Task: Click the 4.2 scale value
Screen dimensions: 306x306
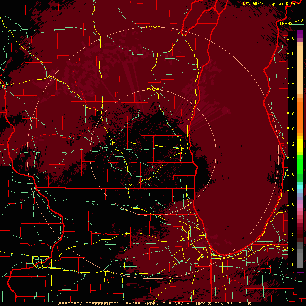Action: pos(291,144)
